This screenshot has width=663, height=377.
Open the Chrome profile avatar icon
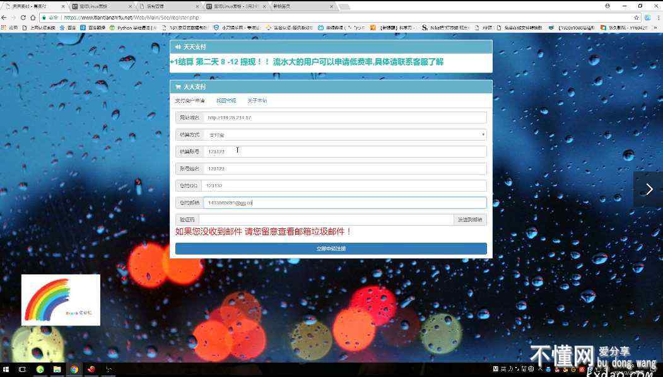pos(607,6)
